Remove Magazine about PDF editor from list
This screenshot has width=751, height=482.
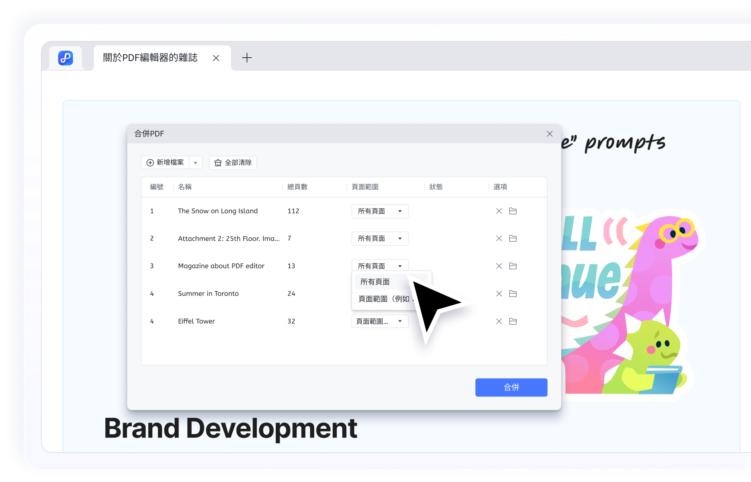pos(499,266)
